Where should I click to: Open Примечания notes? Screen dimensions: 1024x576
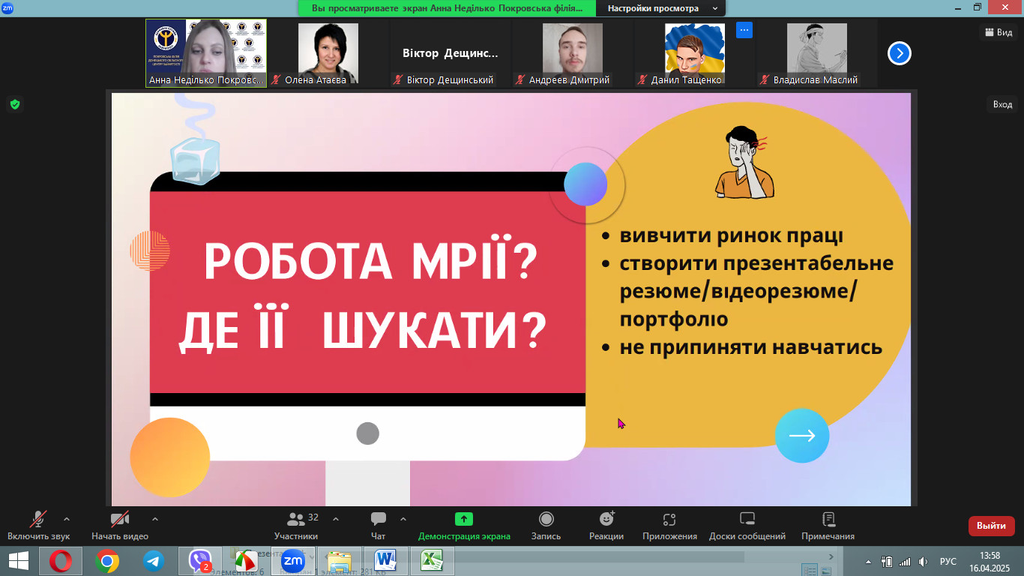pos(828,526)
